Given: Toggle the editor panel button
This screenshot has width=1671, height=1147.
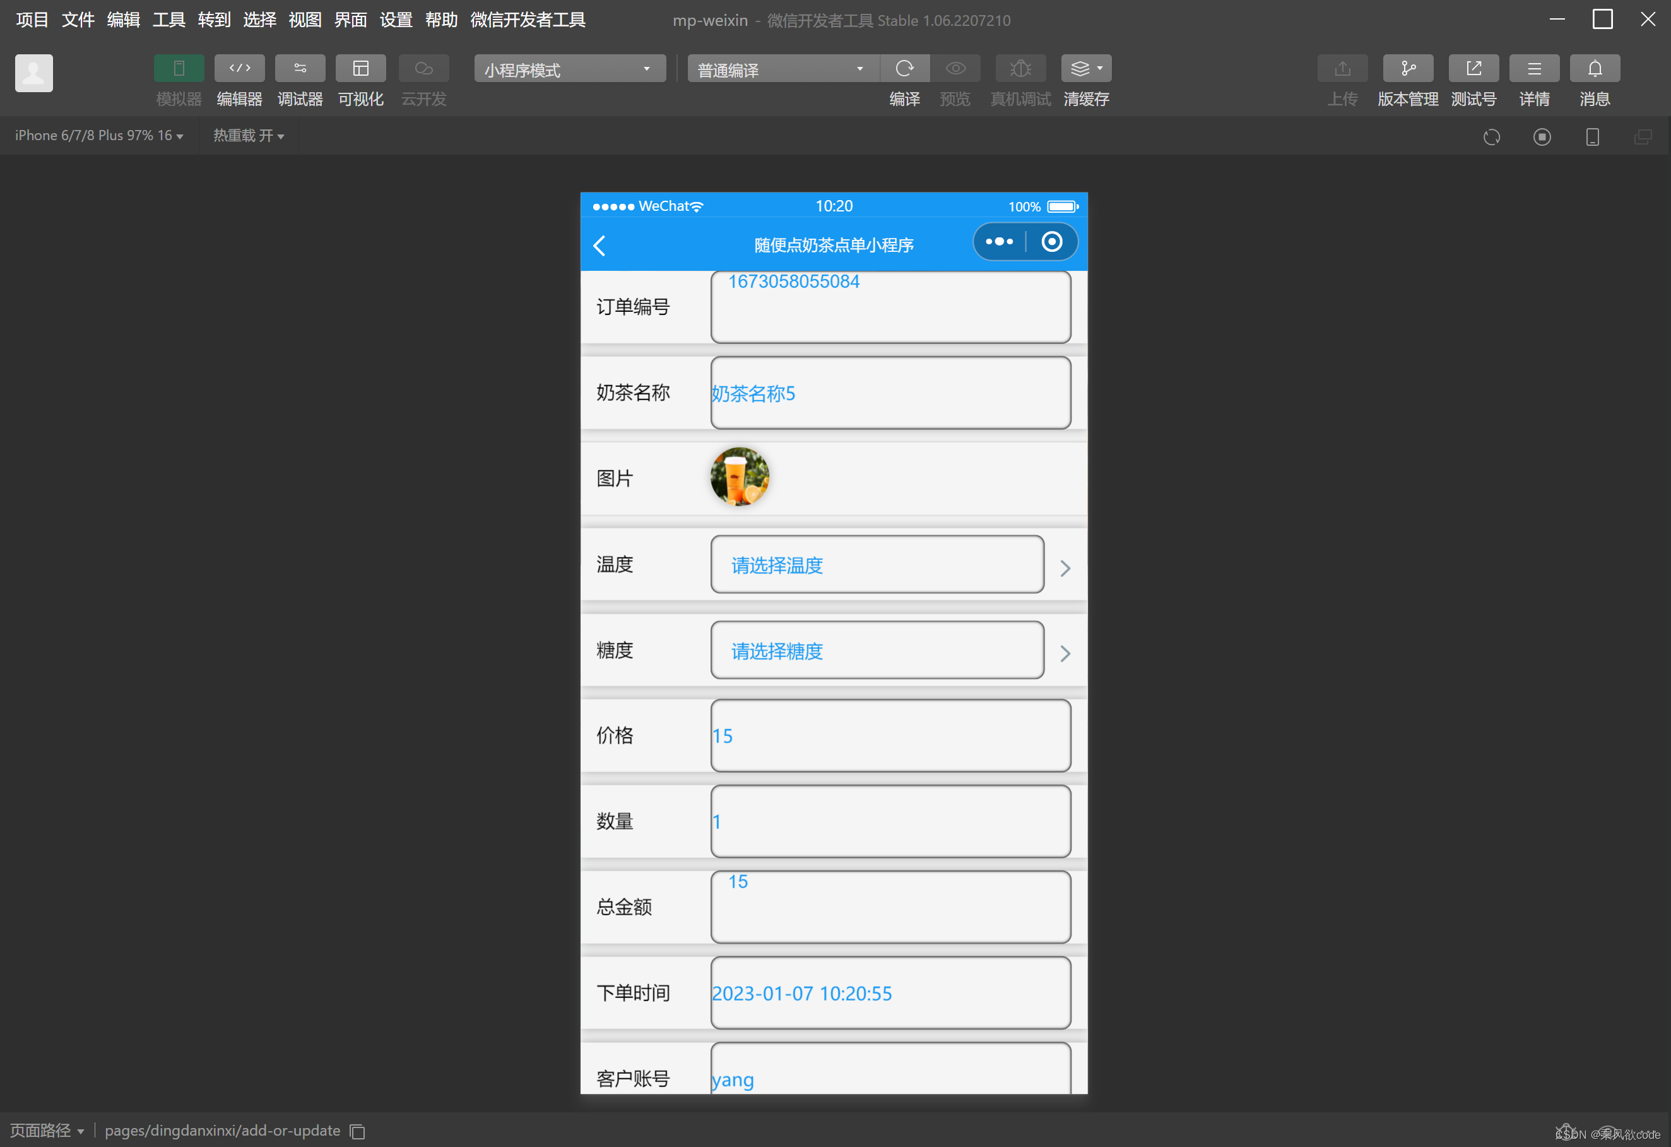Looking at the screenshot, I should click(x=239, y=68).
